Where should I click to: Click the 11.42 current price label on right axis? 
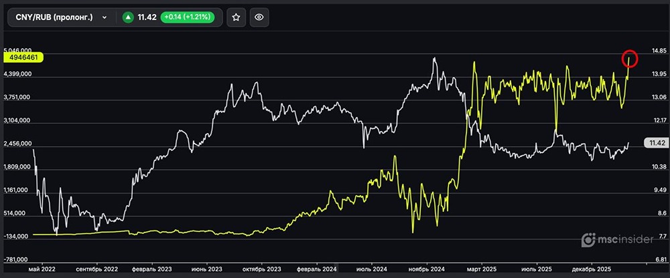(x=655, y=143)
